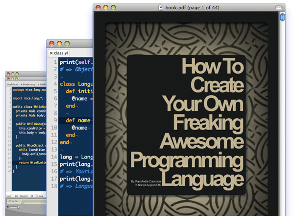Select the class.yl tab in editor window

(x=59, y=53)
